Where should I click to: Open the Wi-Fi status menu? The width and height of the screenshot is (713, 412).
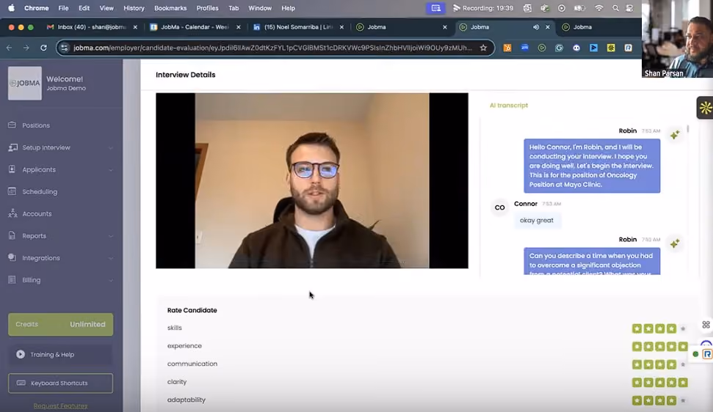pyautogui.click(x=599, y=8)
